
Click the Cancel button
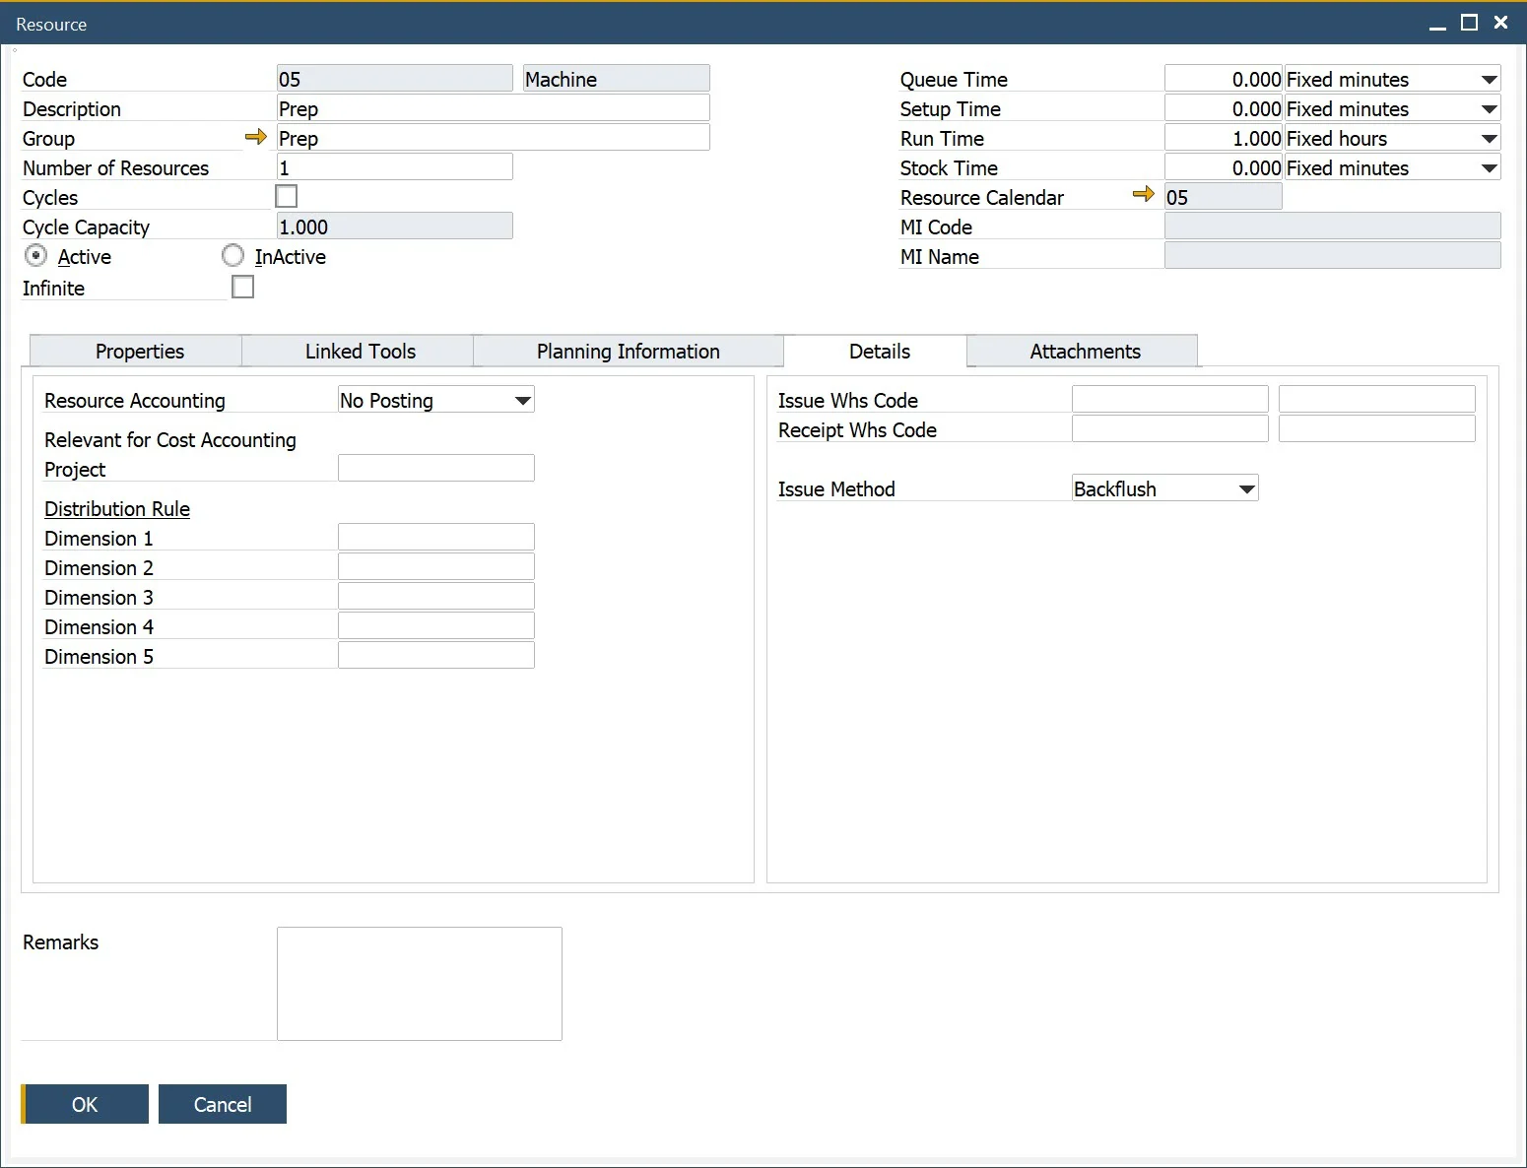point(223,1104)
